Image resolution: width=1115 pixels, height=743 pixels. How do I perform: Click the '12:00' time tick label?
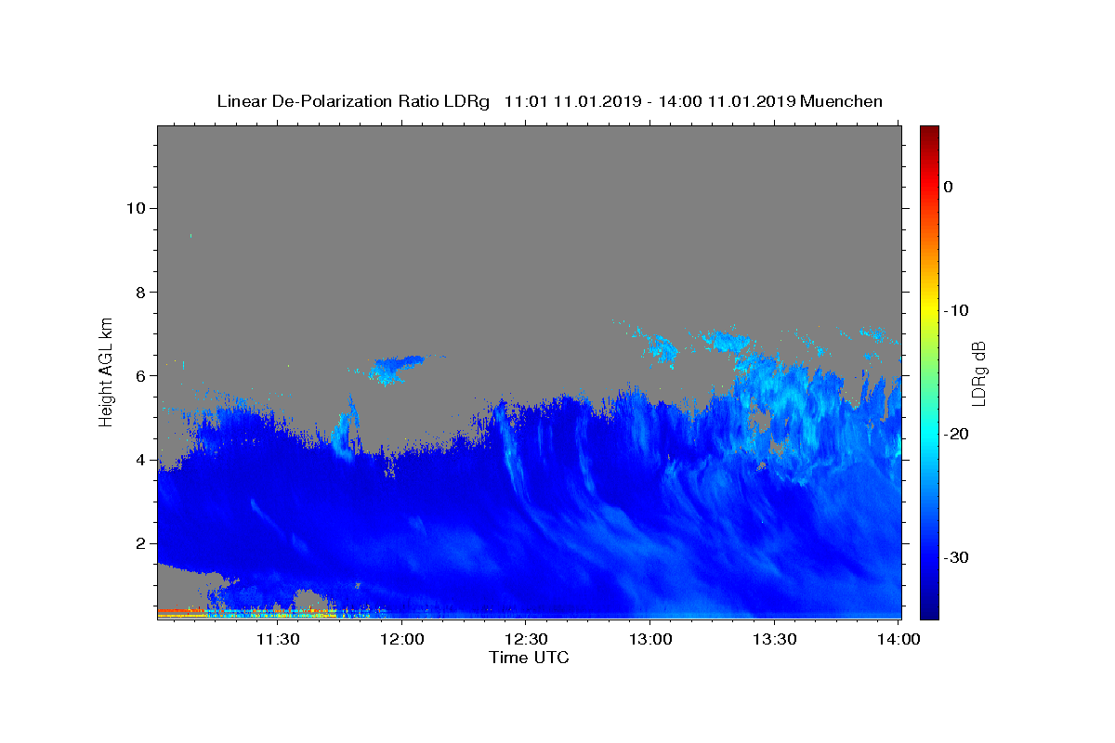point(402,639)
